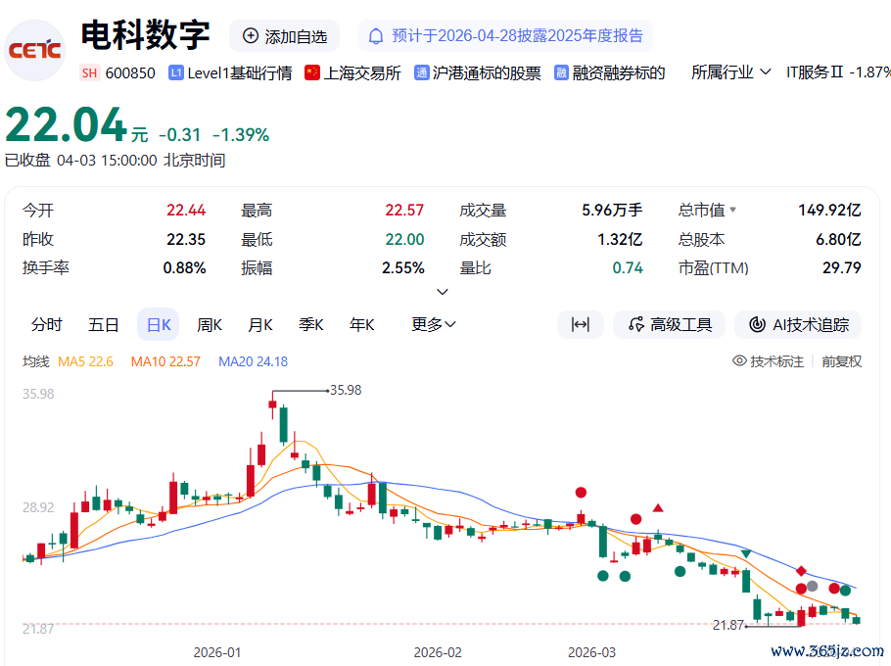This screenshot has height=666, width=891.
Task: Open the 总市值 dropdown arrow
Action: tap(733, 210)
